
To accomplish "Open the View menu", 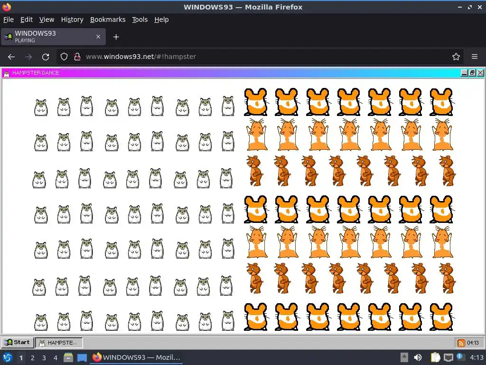I will pos(47,19).
